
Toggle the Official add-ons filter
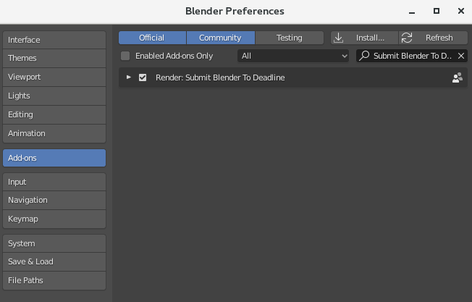click(152, 38)
